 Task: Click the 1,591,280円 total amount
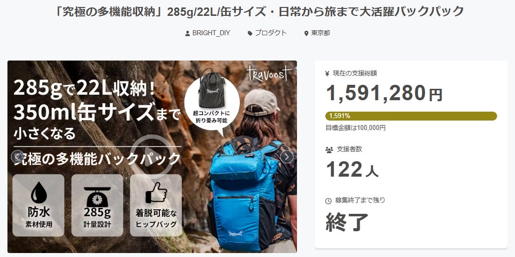[384, 93]
